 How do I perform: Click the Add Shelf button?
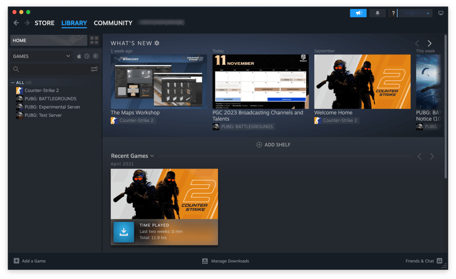(273, 145)
